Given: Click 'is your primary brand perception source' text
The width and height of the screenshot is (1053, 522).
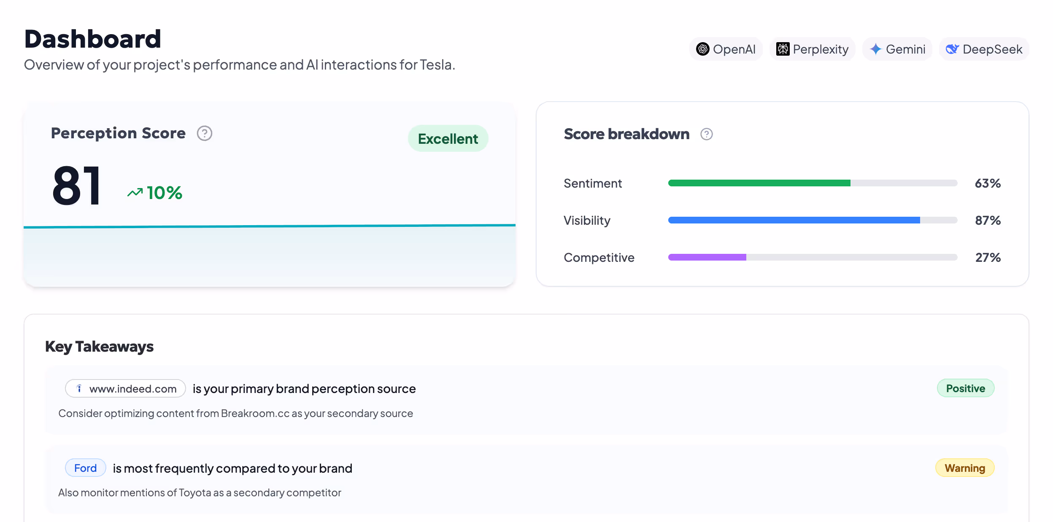Looking at the screenshot, I should click(304, 389).
